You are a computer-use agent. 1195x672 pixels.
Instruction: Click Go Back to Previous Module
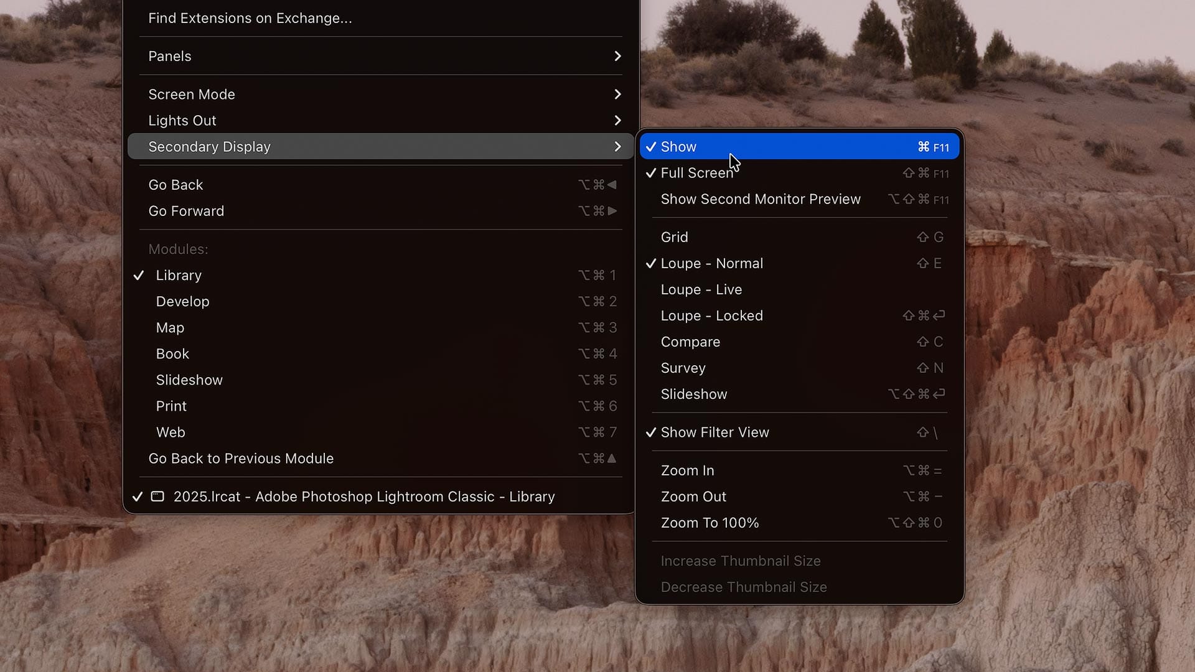pyautogui.click(x=241, y=459)
